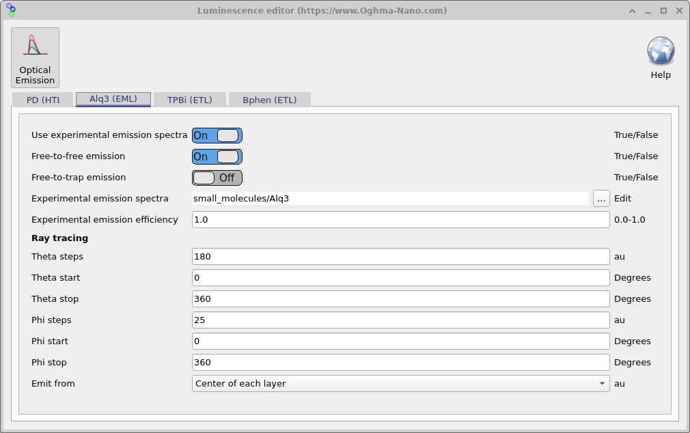Disable Free-to-free emission

(217, 156)
